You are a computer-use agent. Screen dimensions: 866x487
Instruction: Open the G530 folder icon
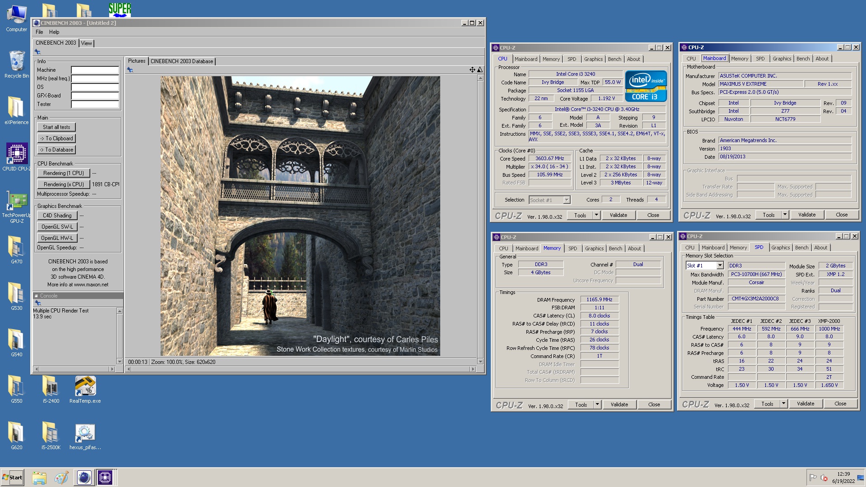[16, 296]
